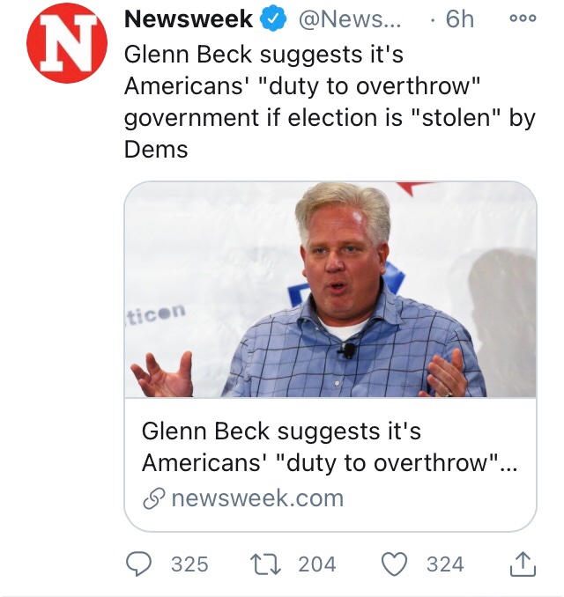Click the 324 likes count

[x=445, y=564]
